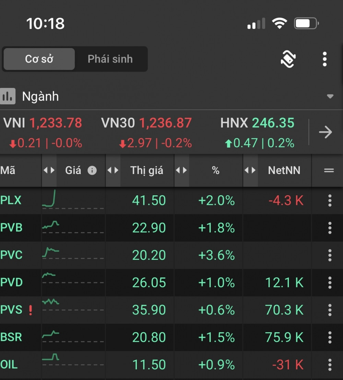Tap the PVC mini price chart

50,253
